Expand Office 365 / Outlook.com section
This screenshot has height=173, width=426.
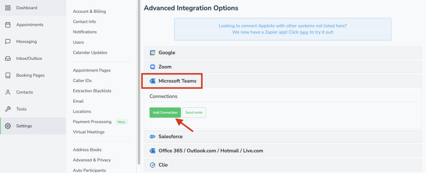(x=282, y=151)
